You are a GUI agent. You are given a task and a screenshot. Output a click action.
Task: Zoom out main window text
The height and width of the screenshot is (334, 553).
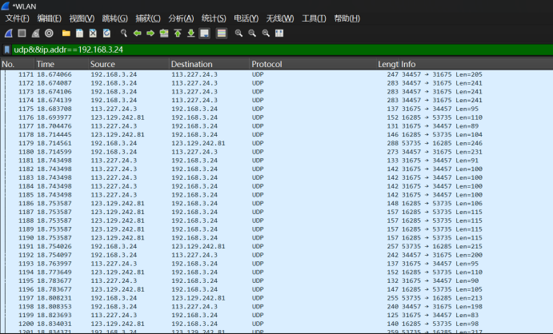click(252, 33)
